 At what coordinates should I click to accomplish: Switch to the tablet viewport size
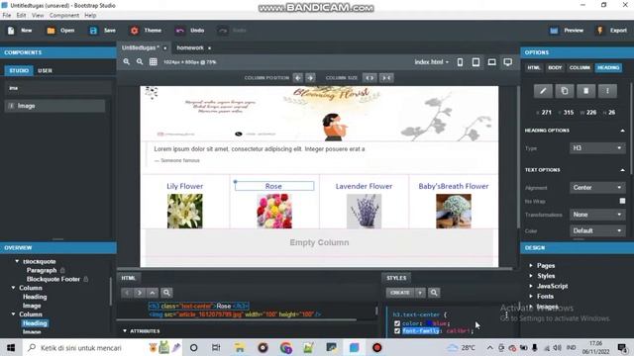point(475,61)
